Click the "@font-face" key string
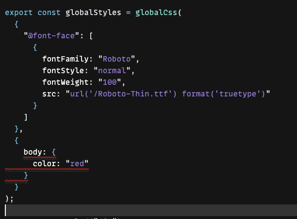This screenshot has width=297, height=219. pyautogui.click(x=51, y=35)
